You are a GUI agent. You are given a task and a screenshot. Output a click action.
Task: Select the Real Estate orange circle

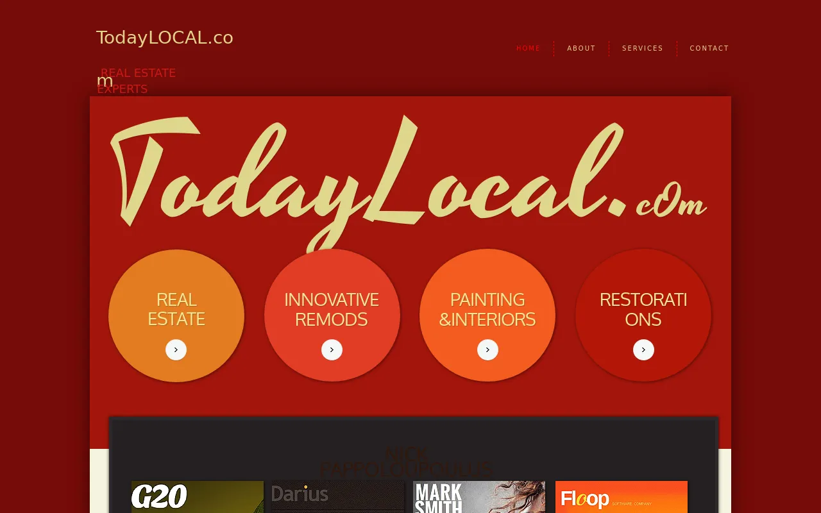click(x=176, y=315)
